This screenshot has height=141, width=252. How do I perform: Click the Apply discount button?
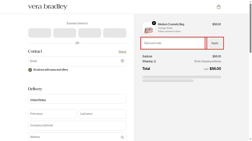(214, 43)
